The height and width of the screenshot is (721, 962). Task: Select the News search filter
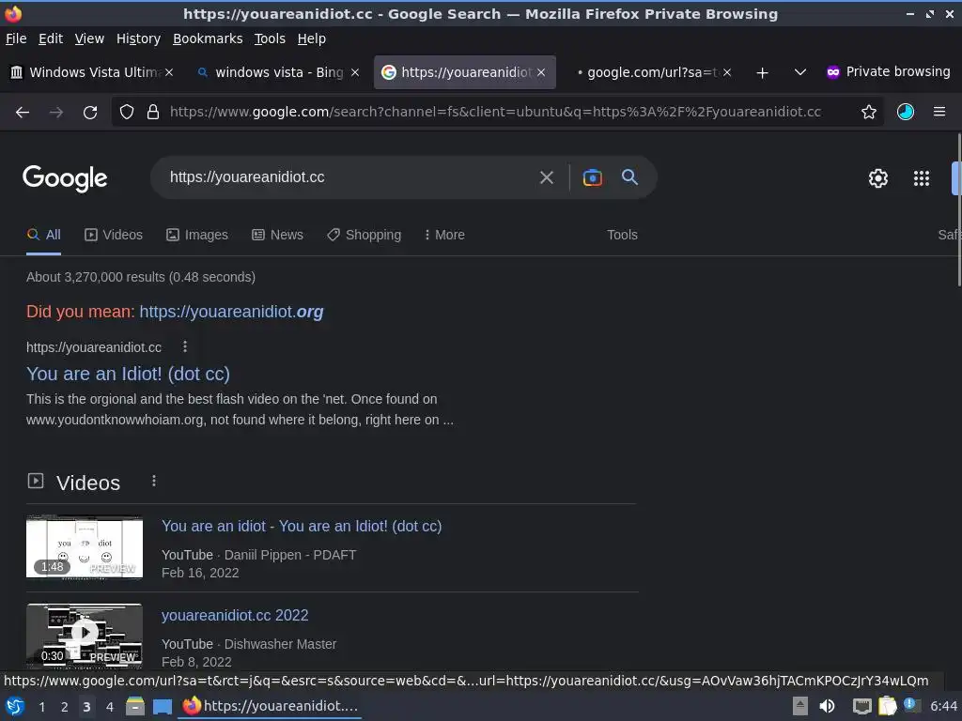[x=277, y=235]
